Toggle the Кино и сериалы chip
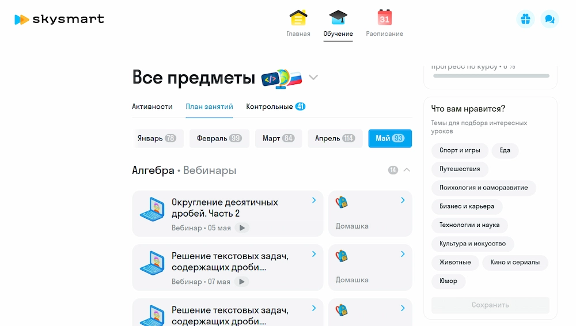Viewport: 576px width, 326px height. [514, 263]
